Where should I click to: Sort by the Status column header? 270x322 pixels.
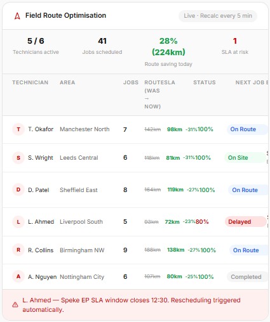tap(205, 82)
